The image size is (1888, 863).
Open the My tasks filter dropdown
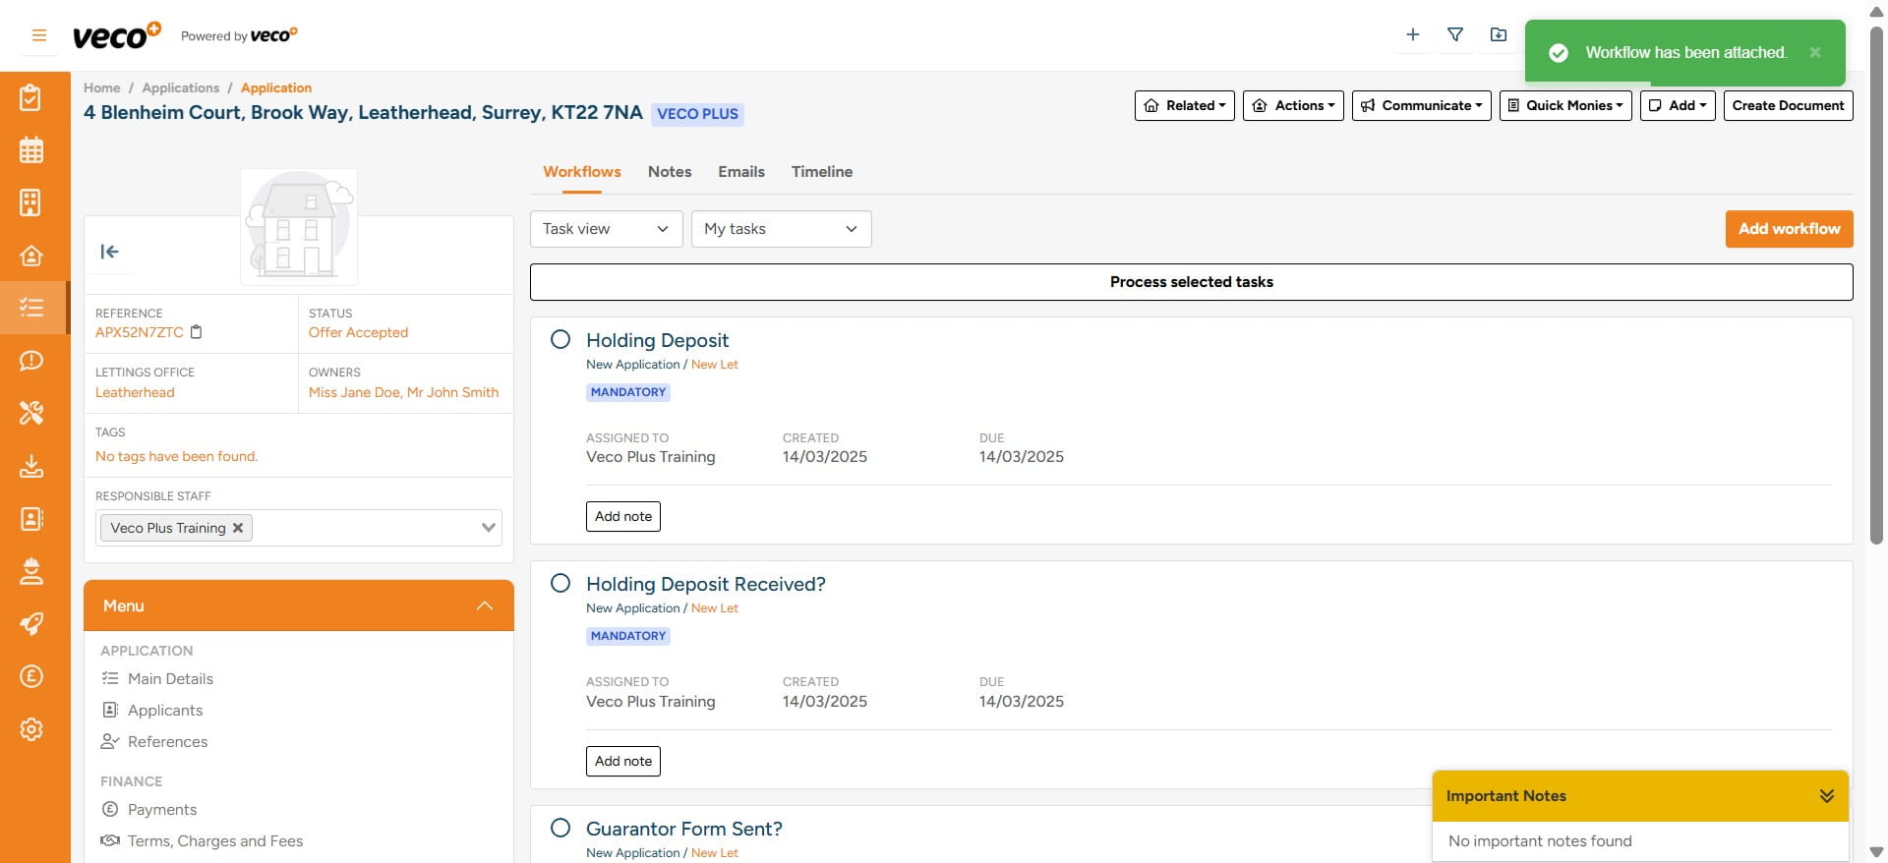[782, 229]
